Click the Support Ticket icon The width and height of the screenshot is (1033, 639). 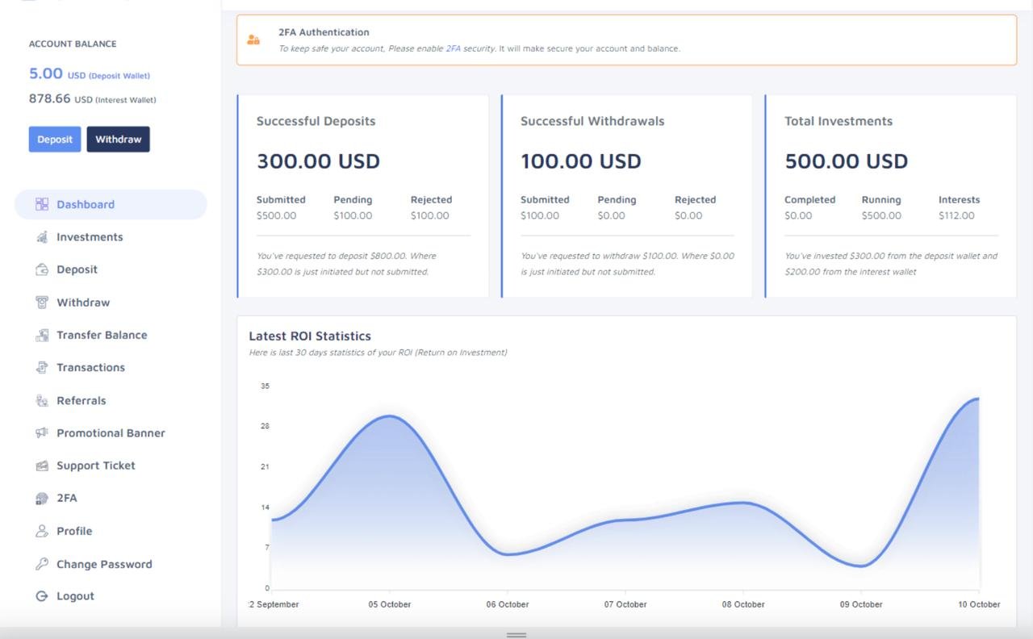(x=42, y=466)
